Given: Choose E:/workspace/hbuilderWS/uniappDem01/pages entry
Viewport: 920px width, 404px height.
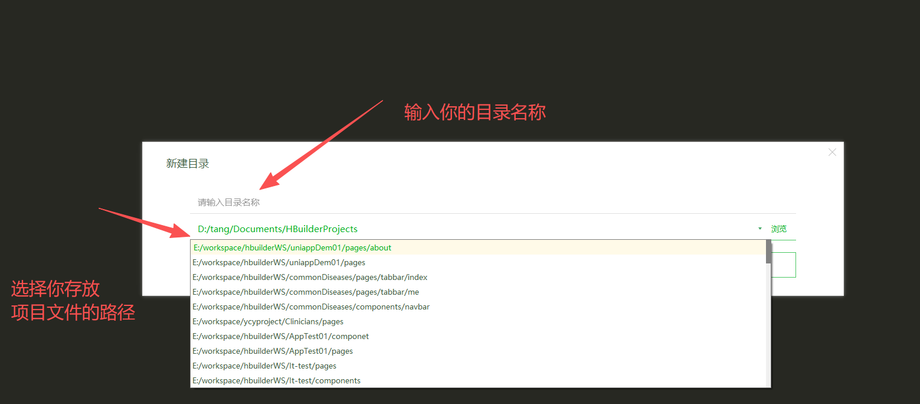Looking at the screenshot, I should [x=478, y=262].
